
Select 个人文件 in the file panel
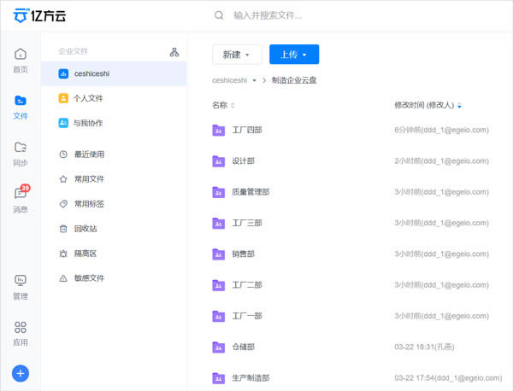click(87, 98)
